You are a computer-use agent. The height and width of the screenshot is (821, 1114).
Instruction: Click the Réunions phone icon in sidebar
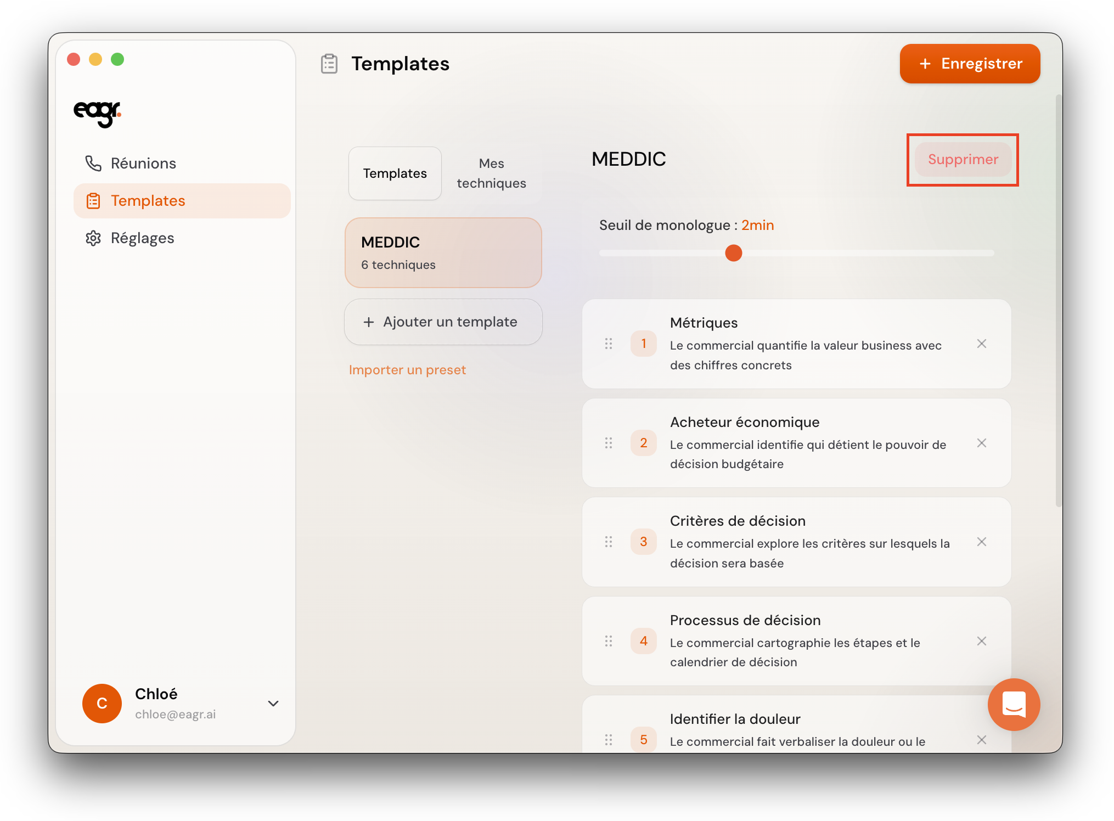tap(93, 163)
